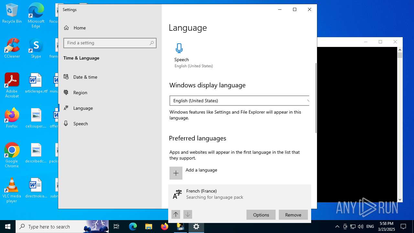Select the French (France) language entry
Image resolution: width=414 pixels, height=233 pixels.
point(240,194)
